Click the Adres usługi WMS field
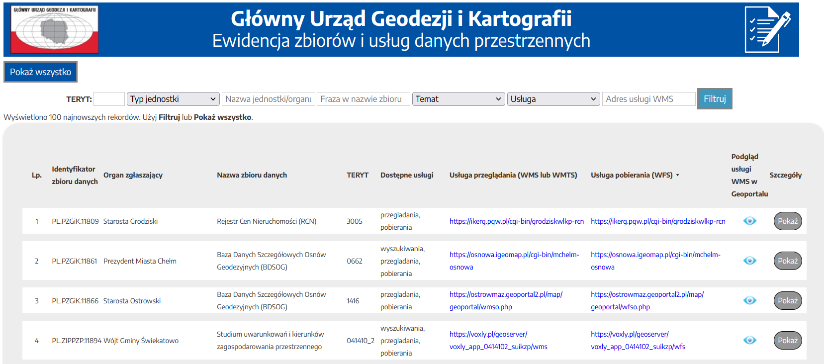 (x=648, y=99)
